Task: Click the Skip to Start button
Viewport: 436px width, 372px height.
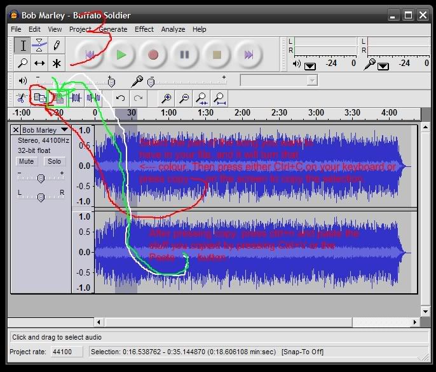Action: click(90, 55)
